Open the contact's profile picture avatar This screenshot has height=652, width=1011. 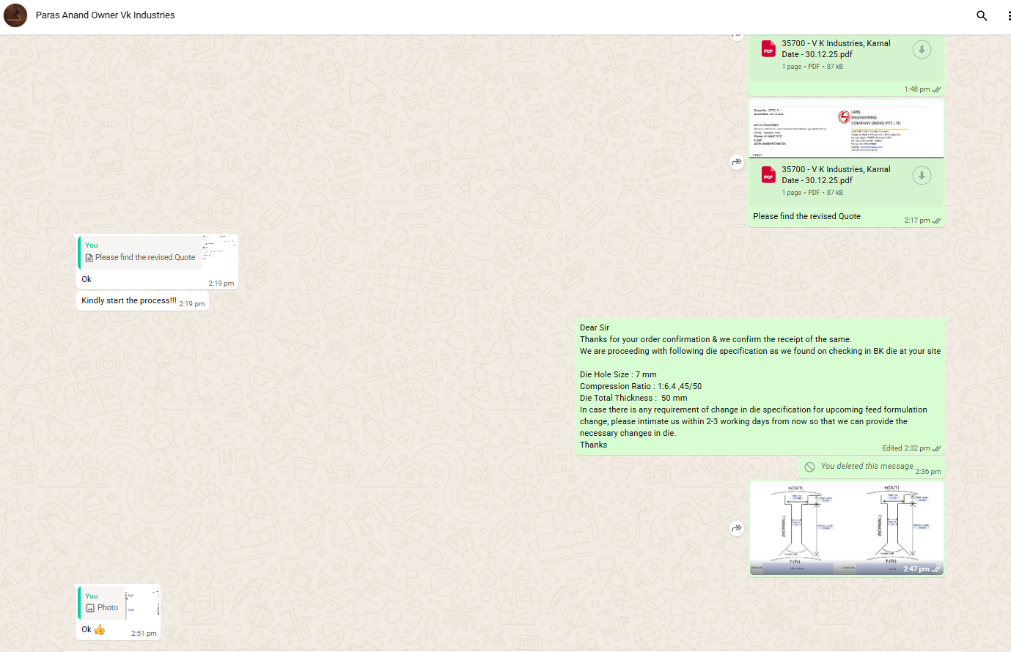pyautogui.click(x=15, y=15)
